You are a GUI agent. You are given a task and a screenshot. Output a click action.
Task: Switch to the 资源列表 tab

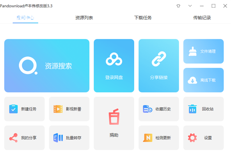[x=84, y=18]
